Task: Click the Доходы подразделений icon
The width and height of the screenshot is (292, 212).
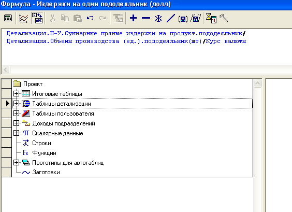Action: pyautogui.click(x=26, y=123)
